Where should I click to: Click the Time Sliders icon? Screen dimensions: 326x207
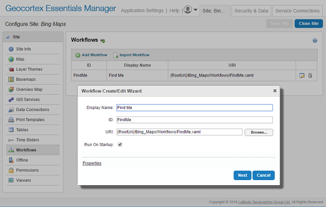(11, 140)
